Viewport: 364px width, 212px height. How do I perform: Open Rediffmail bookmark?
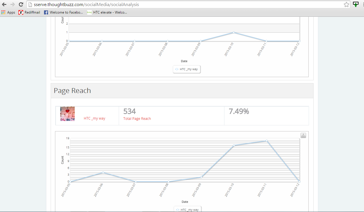click(29, 12)
